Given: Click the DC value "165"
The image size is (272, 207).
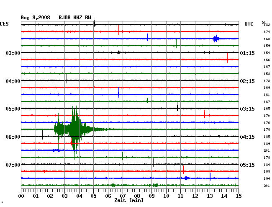Looking at the screenshot, I should click(267, 109).
